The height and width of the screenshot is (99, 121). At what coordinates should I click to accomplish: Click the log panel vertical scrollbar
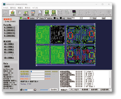[x=110, y=79]
